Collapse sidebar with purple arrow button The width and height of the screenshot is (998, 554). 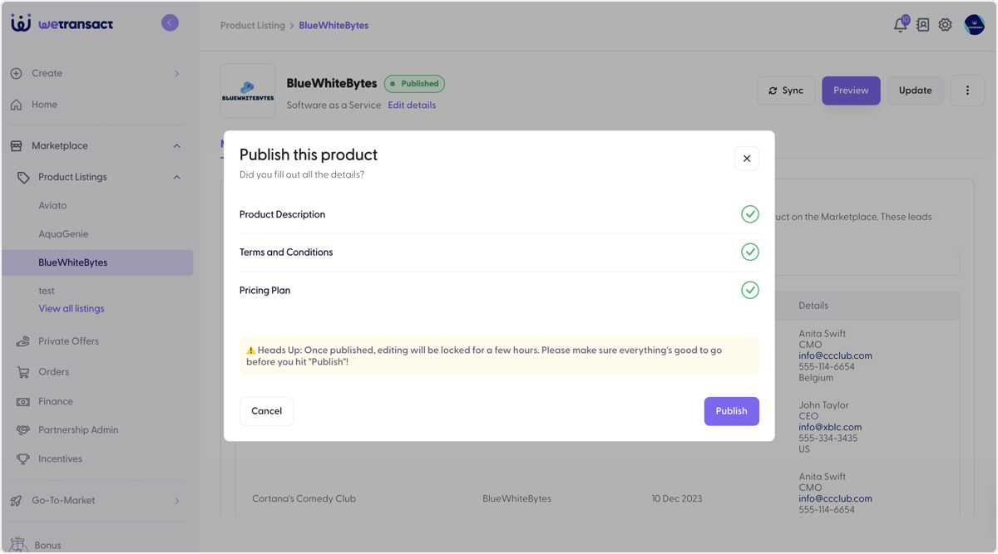pos(170,23)
